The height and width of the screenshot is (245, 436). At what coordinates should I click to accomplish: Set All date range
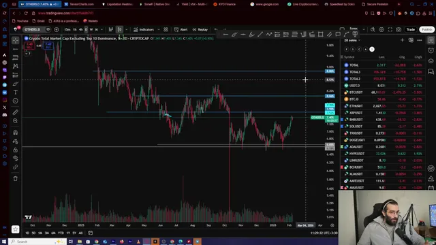80,233
